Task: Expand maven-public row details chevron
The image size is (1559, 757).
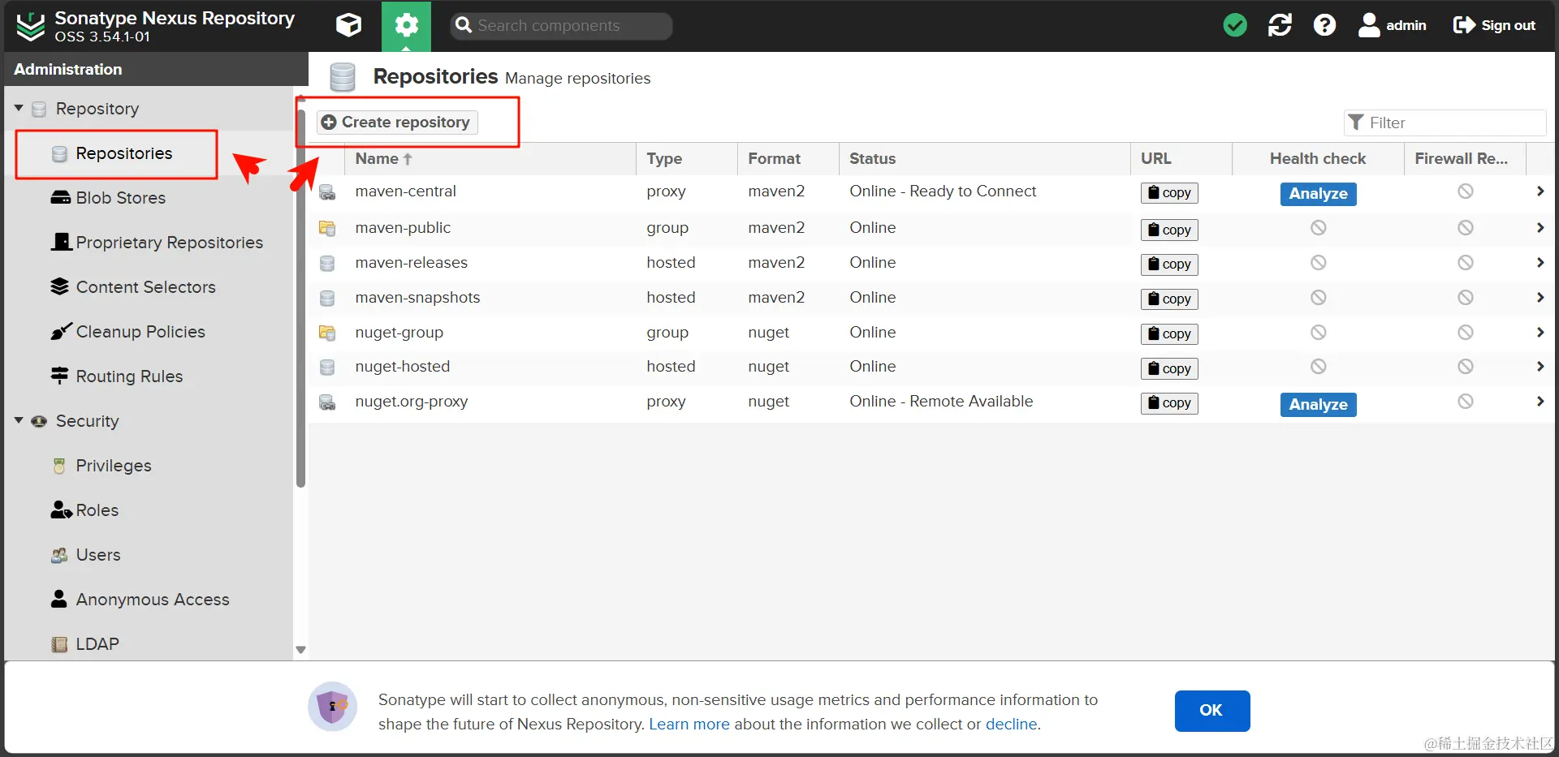Action: [x=1540, y=228]
